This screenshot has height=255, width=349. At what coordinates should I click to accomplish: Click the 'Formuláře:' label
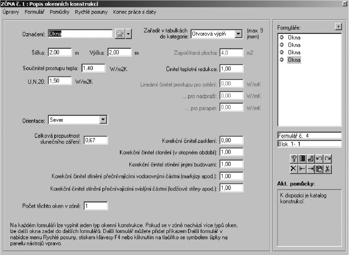pyautogui.click(x=289, y=28)
